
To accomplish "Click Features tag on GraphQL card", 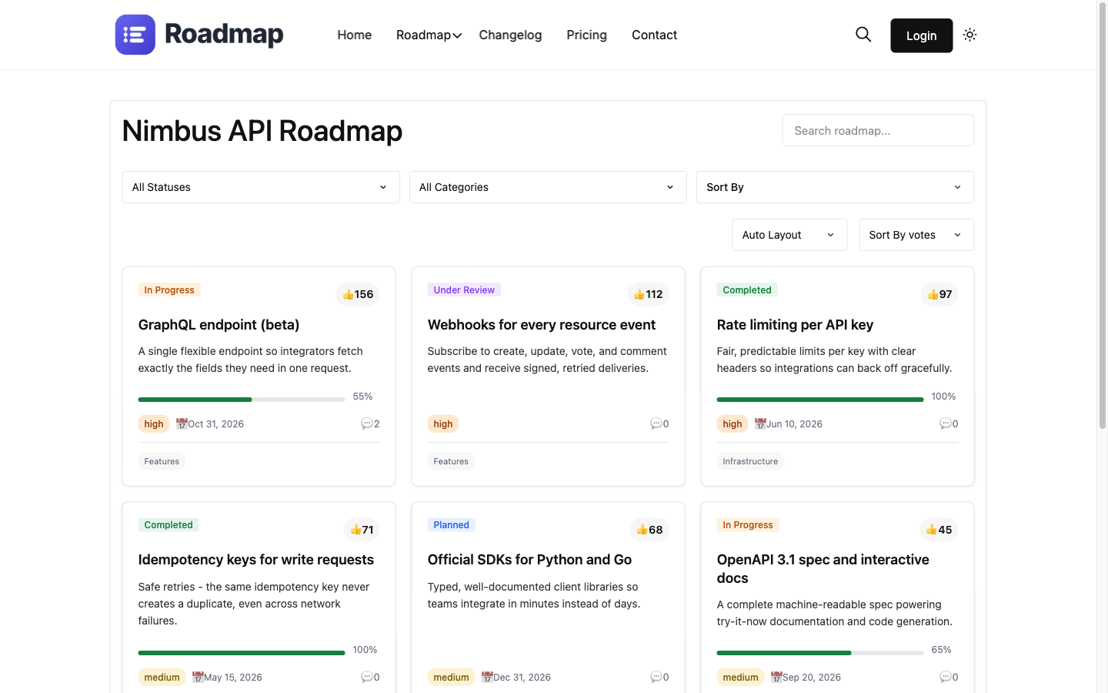I will point(162,461).
